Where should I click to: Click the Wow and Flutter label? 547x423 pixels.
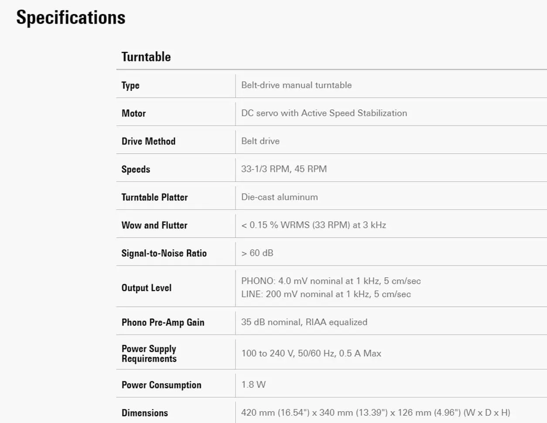pyautogui.click(x=154, y=225)
